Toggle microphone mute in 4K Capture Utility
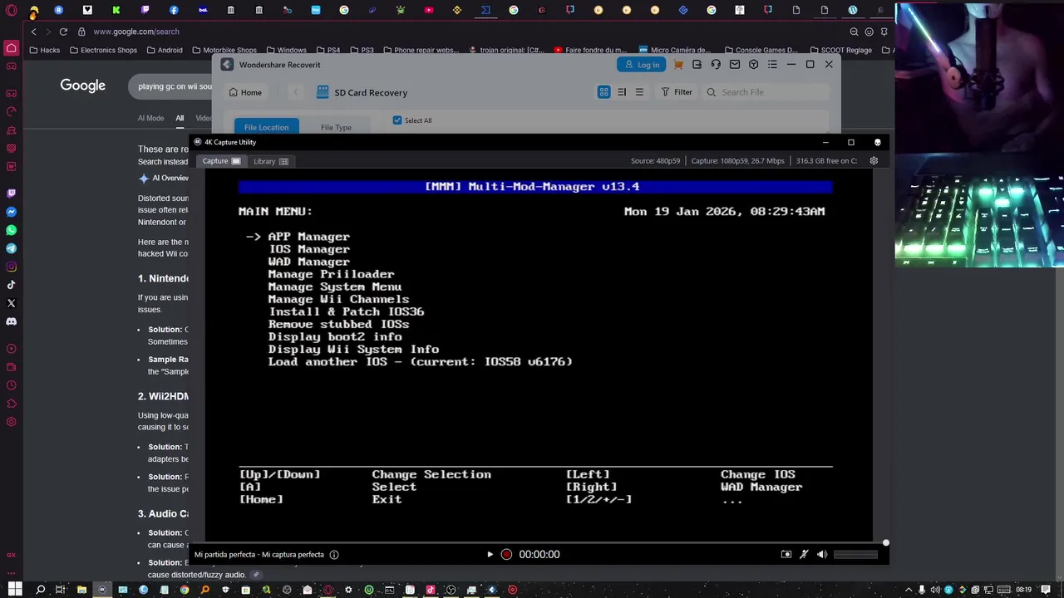This screenshot has width=1064, height=598. 804,554
